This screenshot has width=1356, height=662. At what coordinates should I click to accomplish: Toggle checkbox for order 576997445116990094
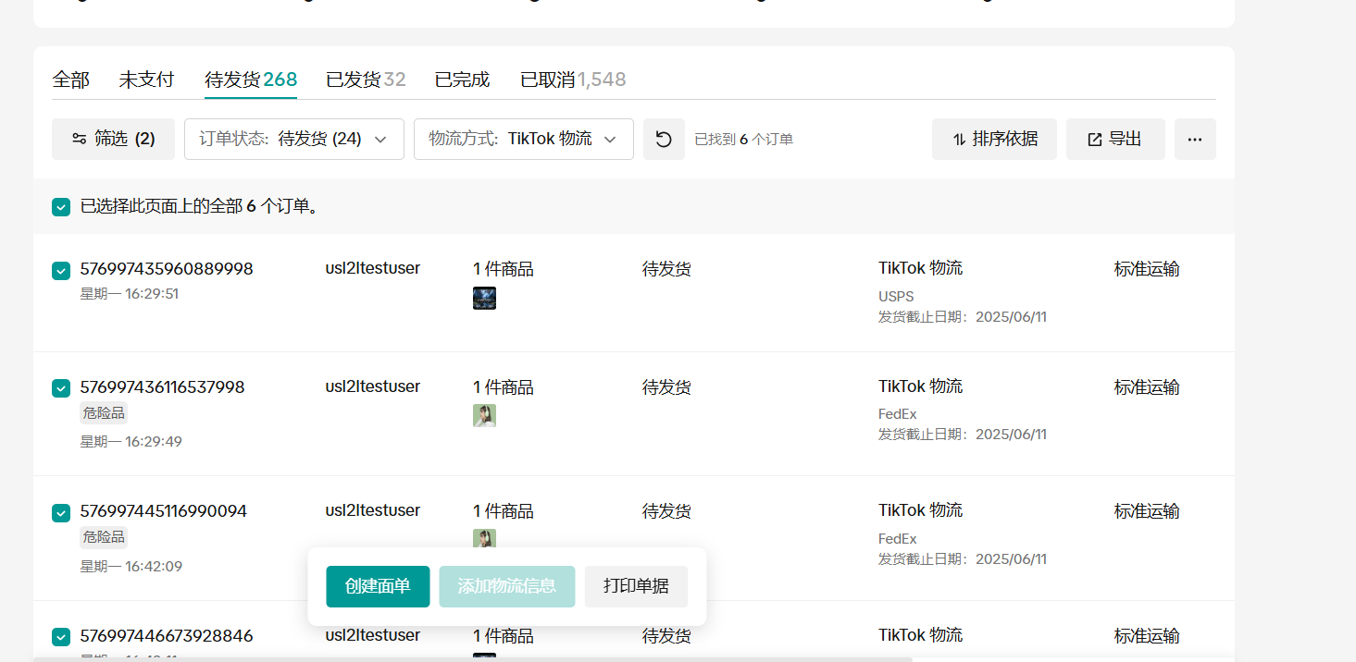61,512
